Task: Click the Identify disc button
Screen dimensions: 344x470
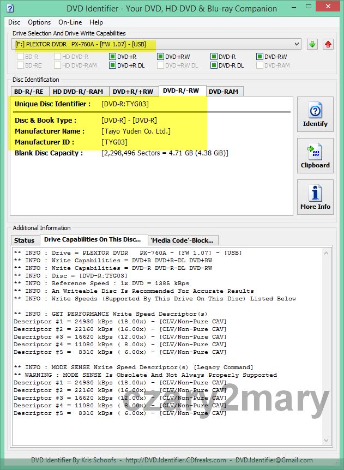Action: [315, 115]
